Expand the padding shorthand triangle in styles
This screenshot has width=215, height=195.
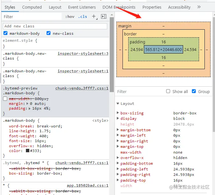30,109
